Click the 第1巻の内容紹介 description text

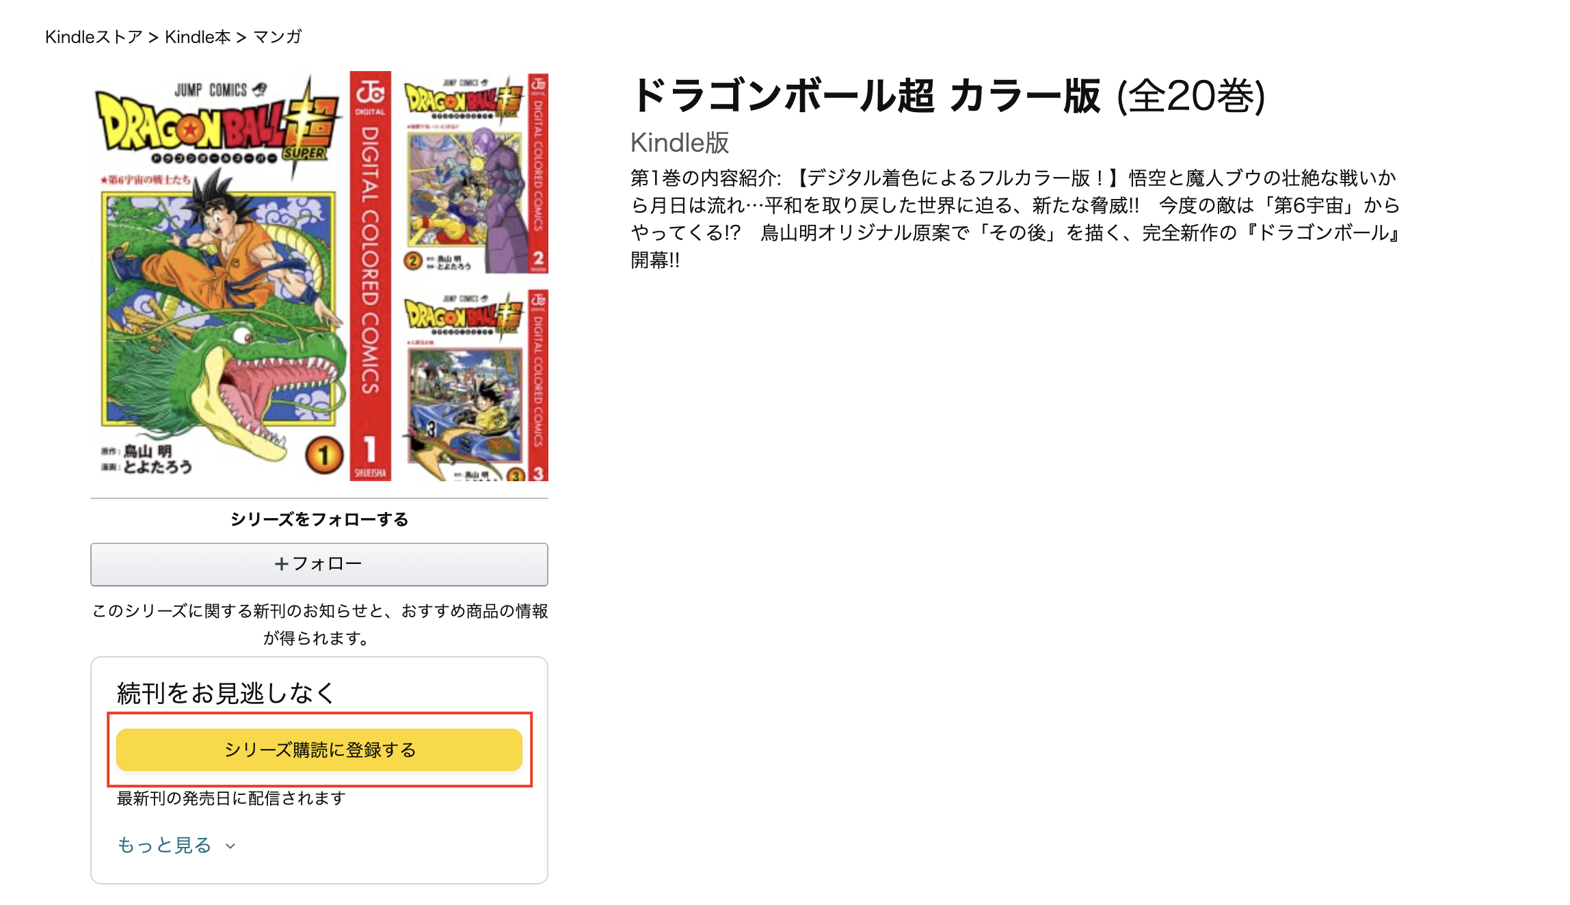1015,219
